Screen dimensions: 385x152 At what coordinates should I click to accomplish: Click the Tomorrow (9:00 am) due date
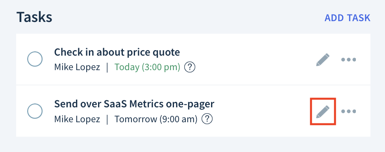(x=156, y=119)
